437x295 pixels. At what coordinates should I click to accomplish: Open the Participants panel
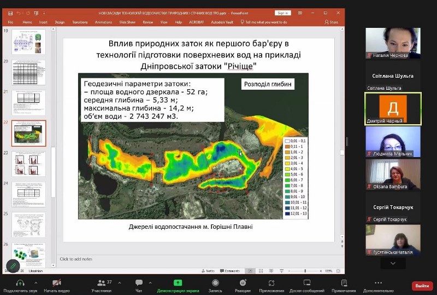point(101,283)
